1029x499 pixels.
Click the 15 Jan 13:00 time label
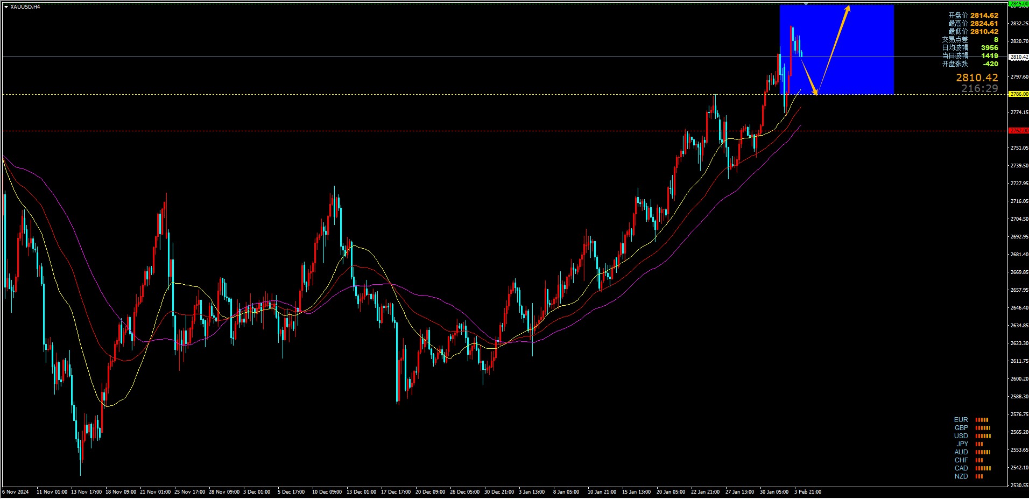tap(637, 492)
